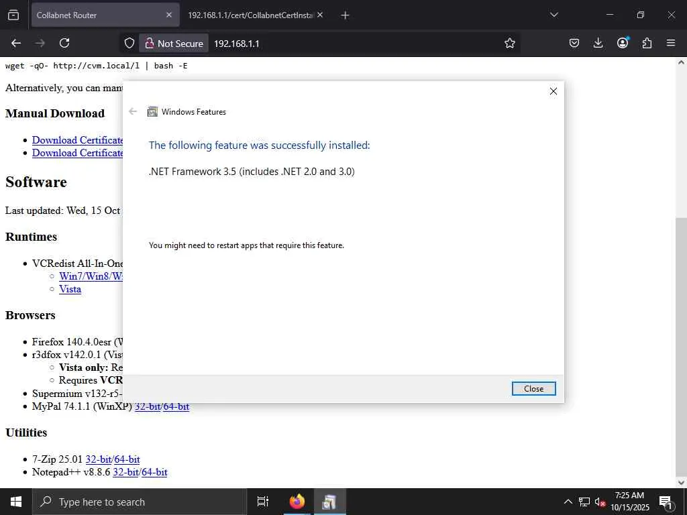Show hidden system tray icons
687x515 pixels.
pyautogui.click(x=568, y=502)
